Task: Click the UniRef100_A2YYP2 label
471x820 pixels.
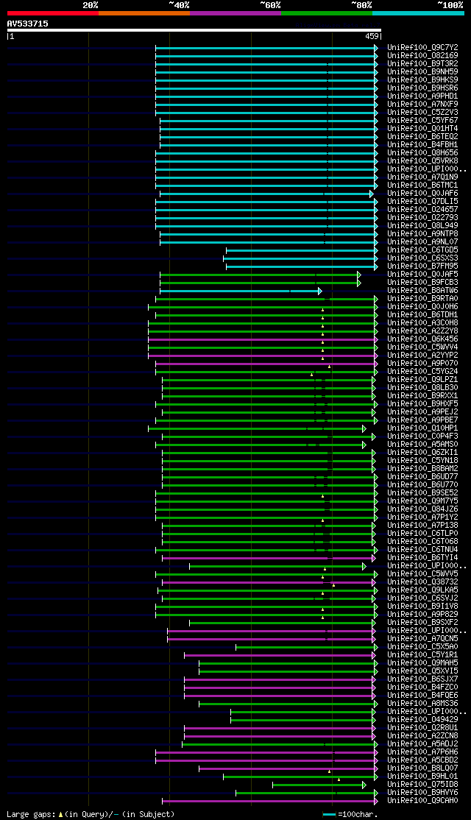Action: 423,356
